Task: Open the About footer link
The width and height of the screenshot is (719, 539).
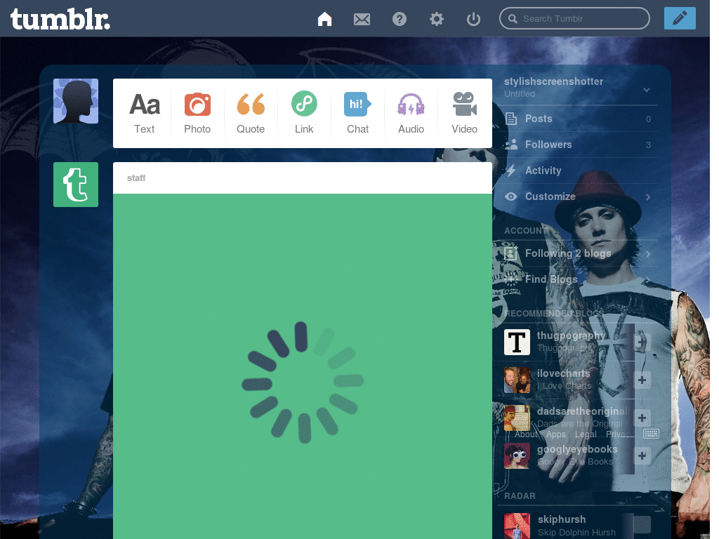Action: pyautogui.click(x=525, y=434)
